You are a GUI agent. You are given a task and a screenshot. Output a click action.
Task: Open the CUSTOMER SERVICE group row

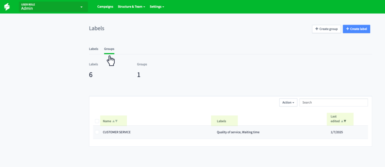[x=230, y=132]
